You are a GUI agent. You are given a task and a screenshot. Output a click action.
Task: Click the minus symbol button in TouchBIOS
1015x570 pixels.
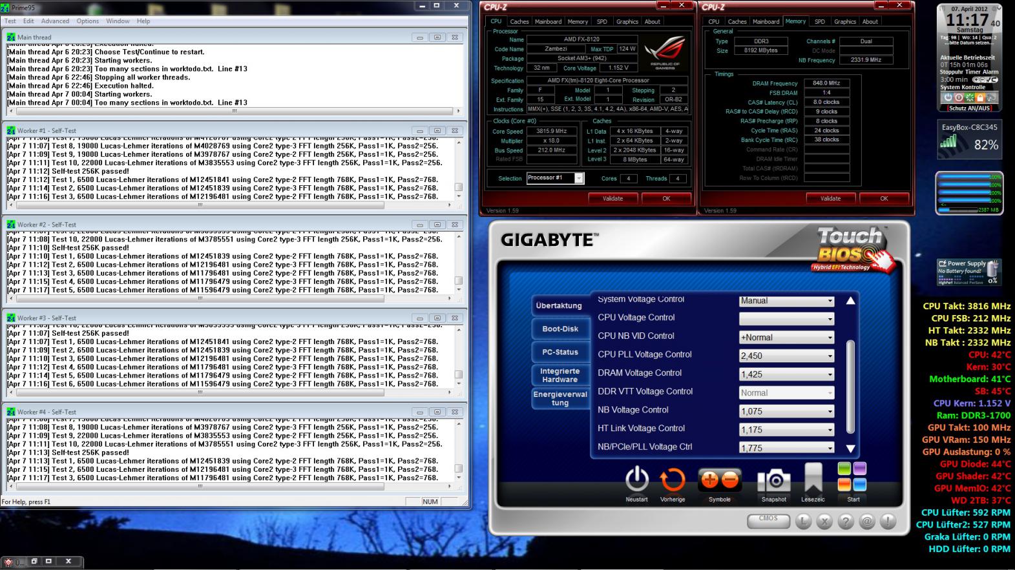click(x=730, y=480)
